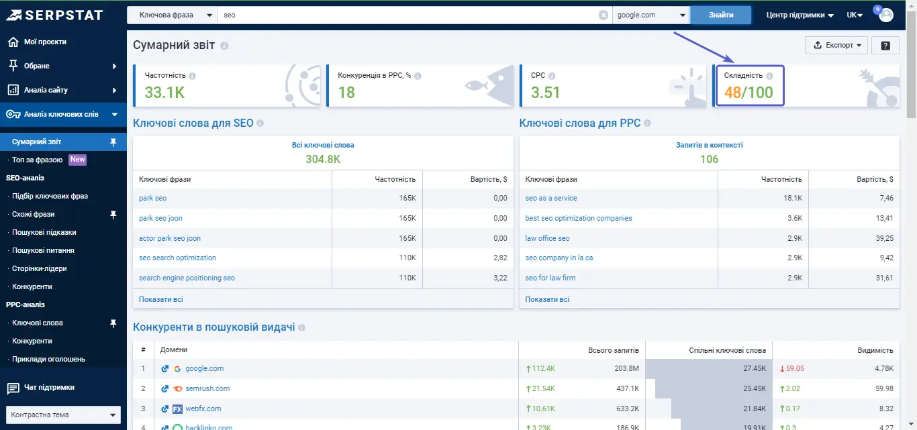The height and width of the screenshot is (430, 917).
Task: Open UK language dropdown
Action: (x=855, y=15)
